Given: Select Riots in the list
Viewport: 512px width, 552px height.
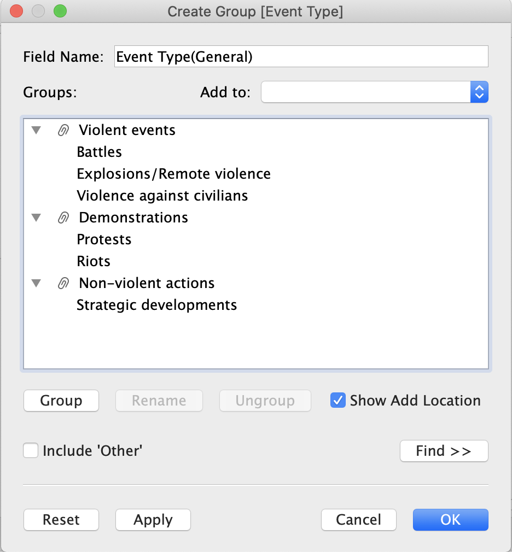Looking at the screenshot, I should 94,261.
